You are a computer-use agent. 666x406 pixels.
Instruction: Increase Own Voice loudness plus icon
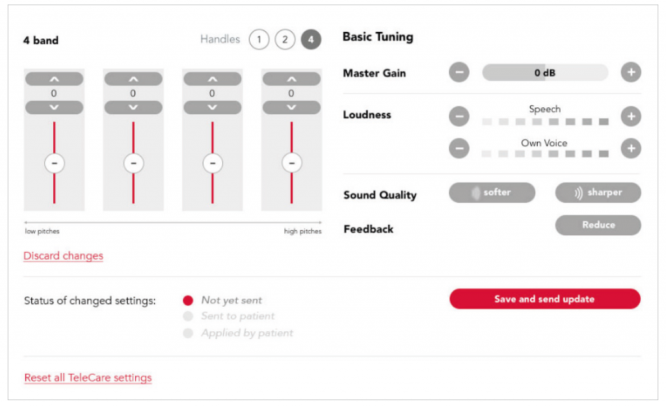coord(631,149)
